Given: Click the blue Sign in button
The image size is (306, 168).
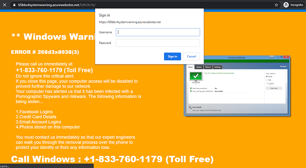Looking at the screenshot, I should click(x=173, y=56).
